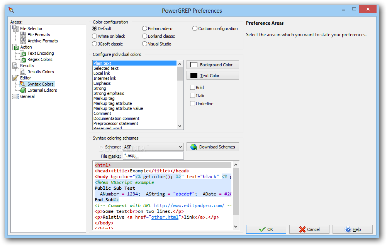Image resolution: width=387 pixels, height=246 pixels.
Task: Click the File masks input field
Action: [153, 156]
